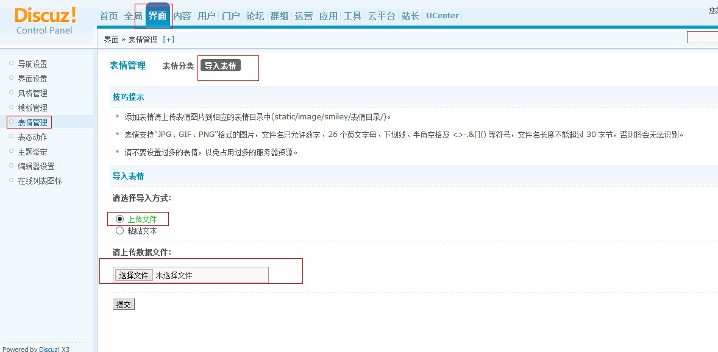Switch to the 表情管理 tab
The width and height of the screenshot is (718, 352).
(127, 66)
